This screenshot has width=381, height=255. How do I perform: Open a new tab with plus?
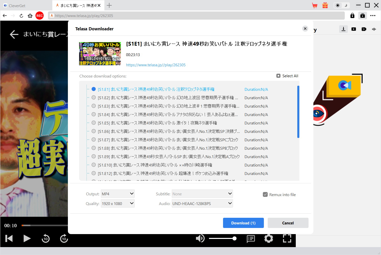pos(109,5)
